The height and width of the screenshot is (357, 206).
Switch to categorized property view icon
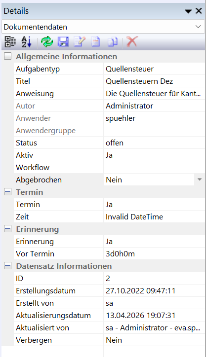pyautogui.click(x=10, y=42)
